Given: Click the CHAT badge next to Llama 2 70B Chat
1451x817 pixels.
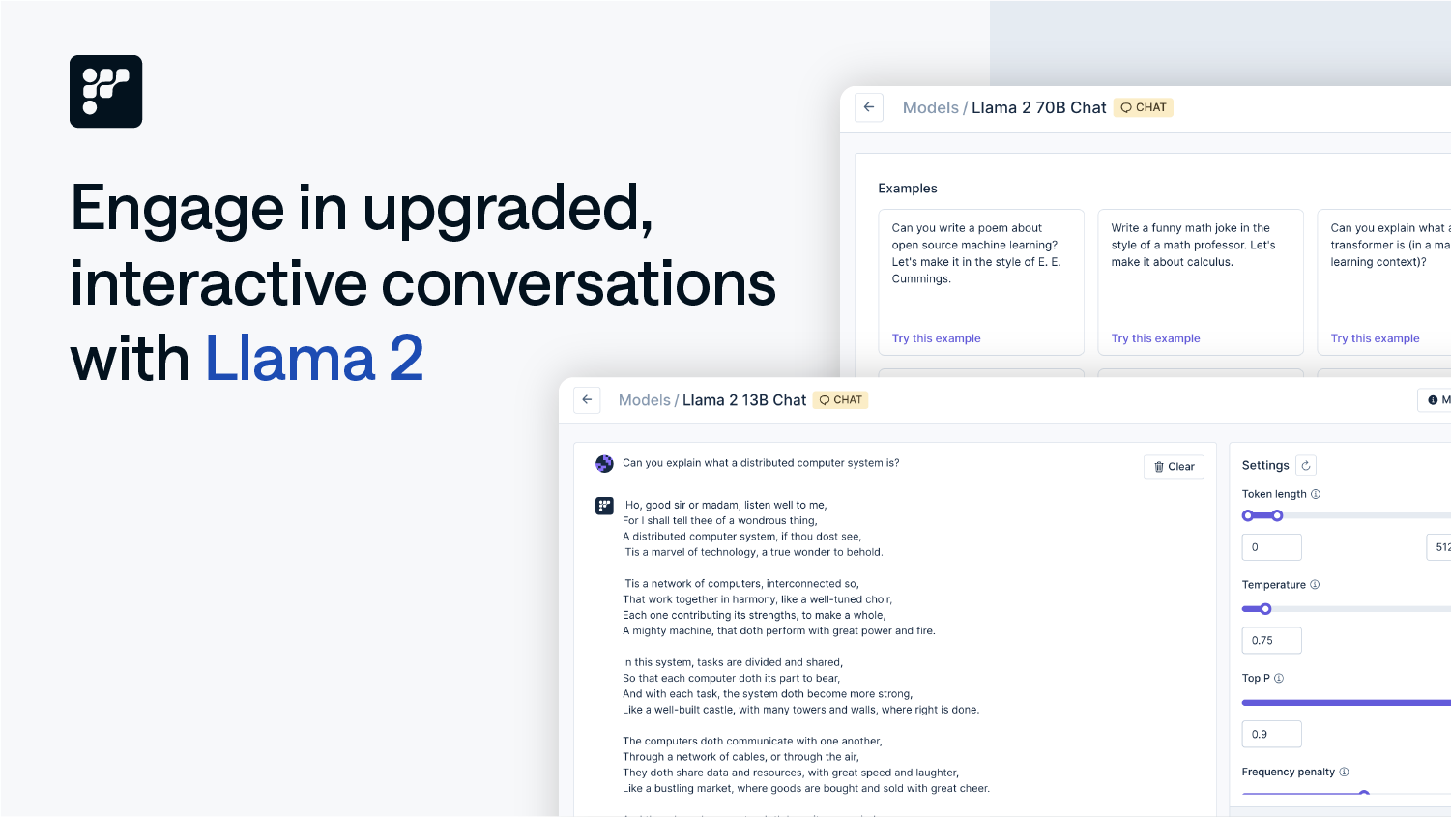Looking at the screenshot, I should [1144, 107].
